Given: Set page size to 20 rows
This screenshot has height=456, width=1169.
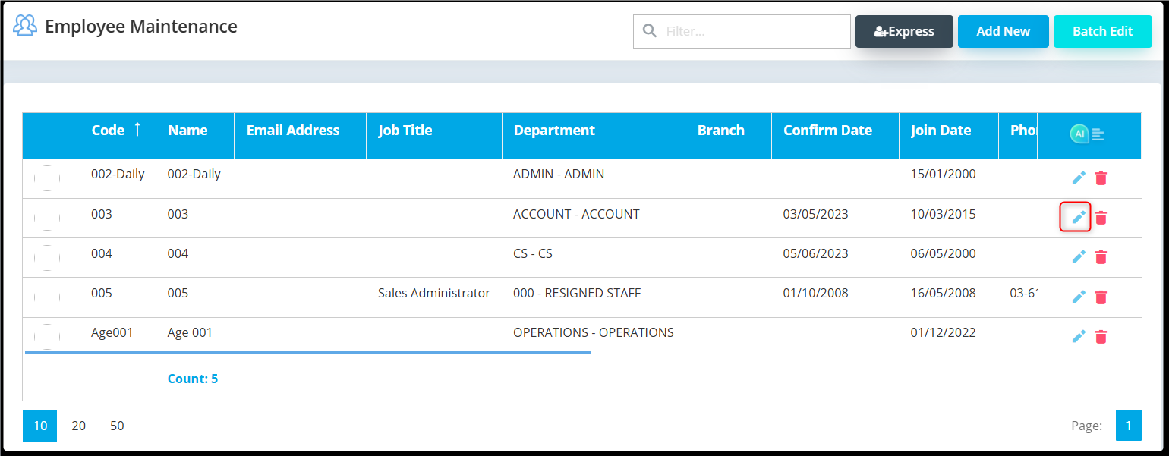Looking at the screenshot, I should (79, 426).
